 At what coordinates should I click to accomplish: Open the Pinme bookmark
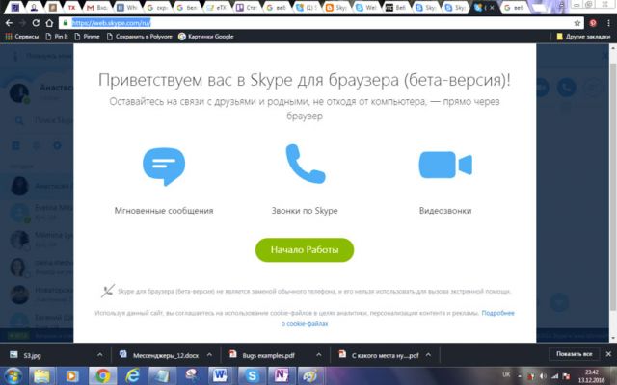[88, 37]
